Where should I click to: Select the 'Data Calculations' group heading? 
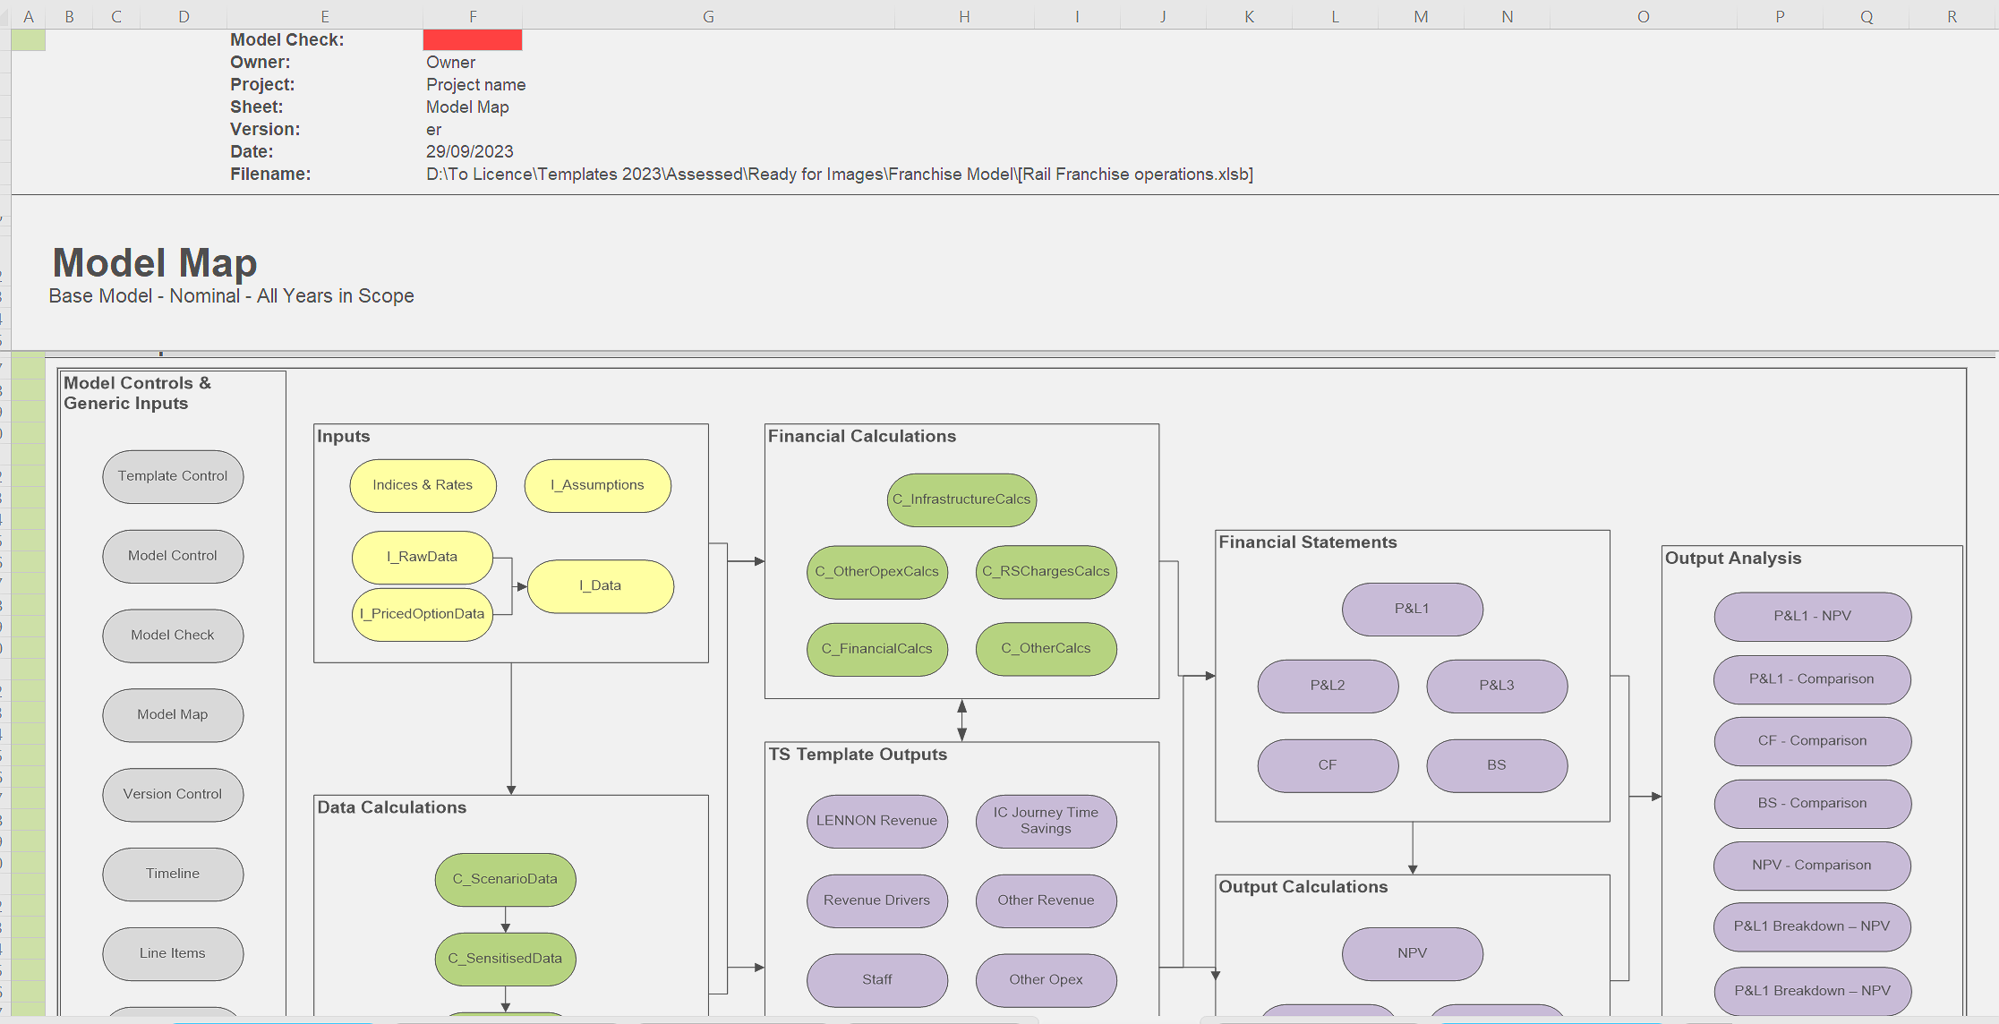392,807
